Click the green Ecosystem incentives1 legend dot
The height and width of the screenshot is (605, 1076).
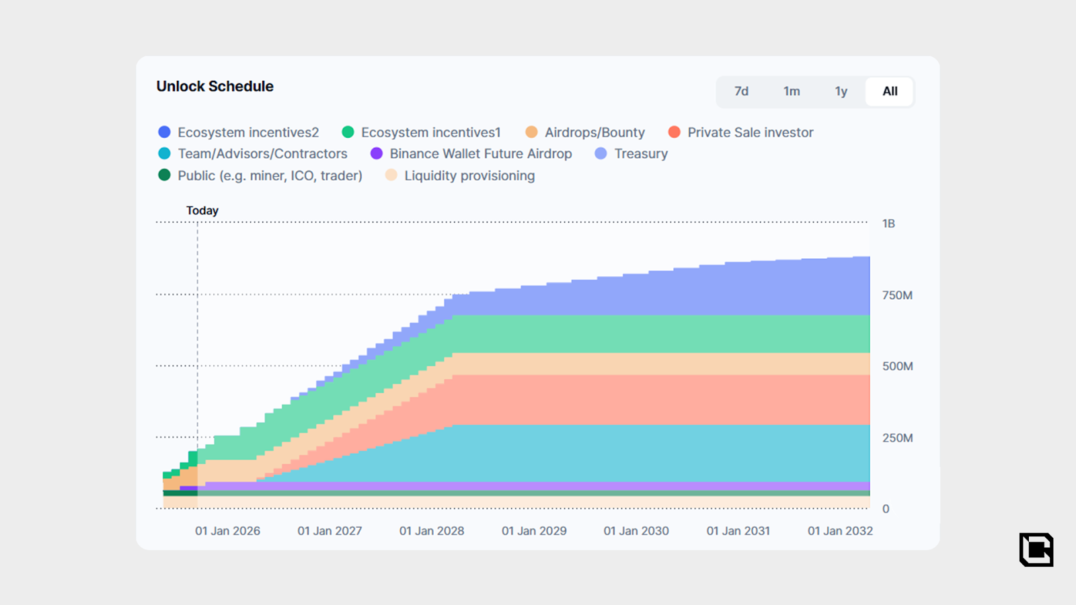click(x=348, y=132)
